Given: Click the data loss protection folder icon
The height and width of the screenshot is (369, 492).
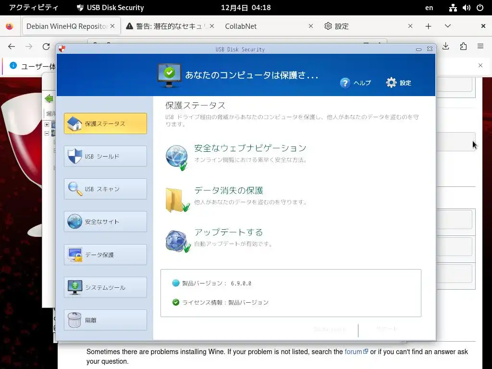Looking at the screenshot, I should [x=177, y=200].
